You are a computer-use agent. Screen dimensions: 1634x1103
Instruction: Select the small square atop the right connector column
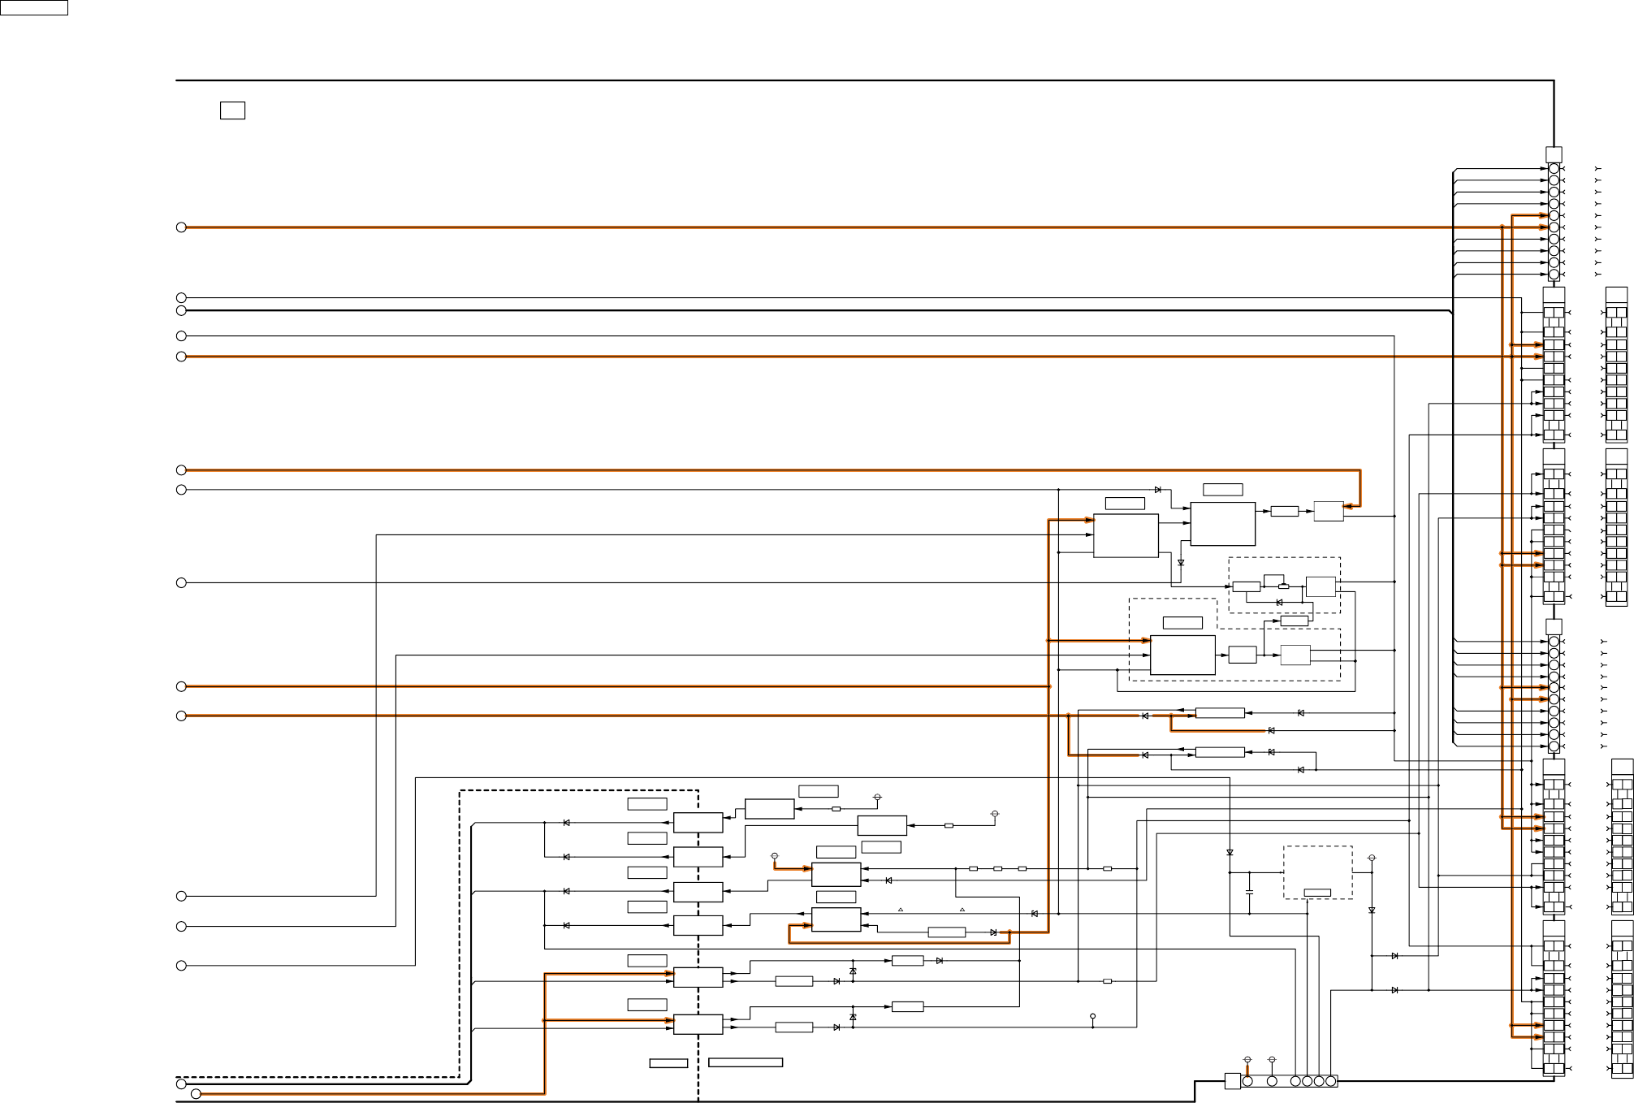pyautogui.click(x=1554, y=154)
